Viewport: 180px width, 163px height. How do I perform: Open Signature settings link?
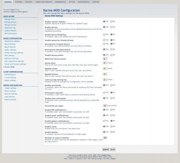tap(11, 58)
